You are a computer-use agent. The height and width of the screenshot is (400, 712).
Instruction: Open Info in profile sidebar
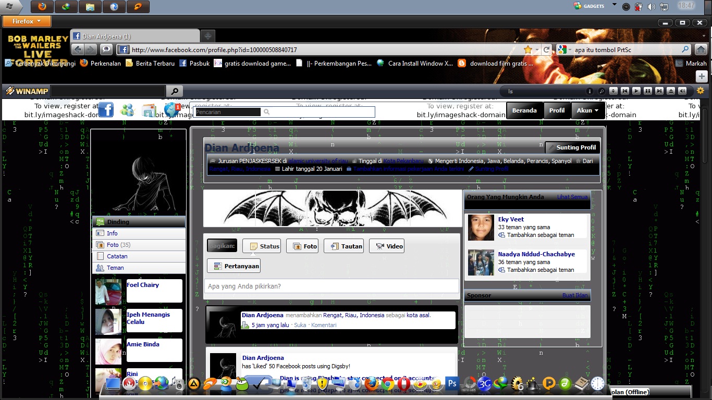click(x=139, y=233)
